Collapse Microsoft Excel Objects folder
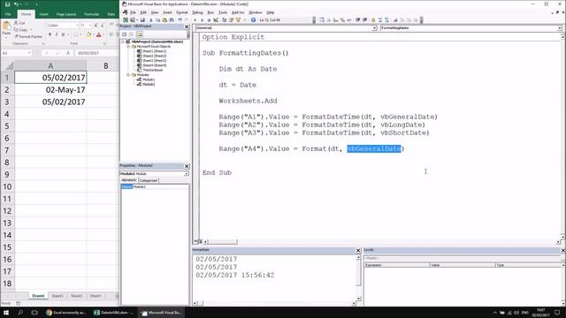 [x=128, y=47]
